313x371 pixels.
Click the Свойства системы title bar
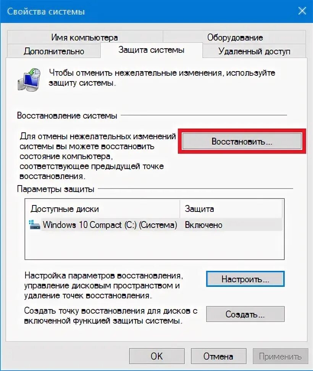pos(146,11)
